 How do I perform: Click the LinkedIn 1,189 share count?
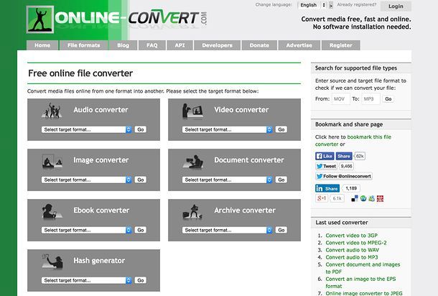pos(351,188)
